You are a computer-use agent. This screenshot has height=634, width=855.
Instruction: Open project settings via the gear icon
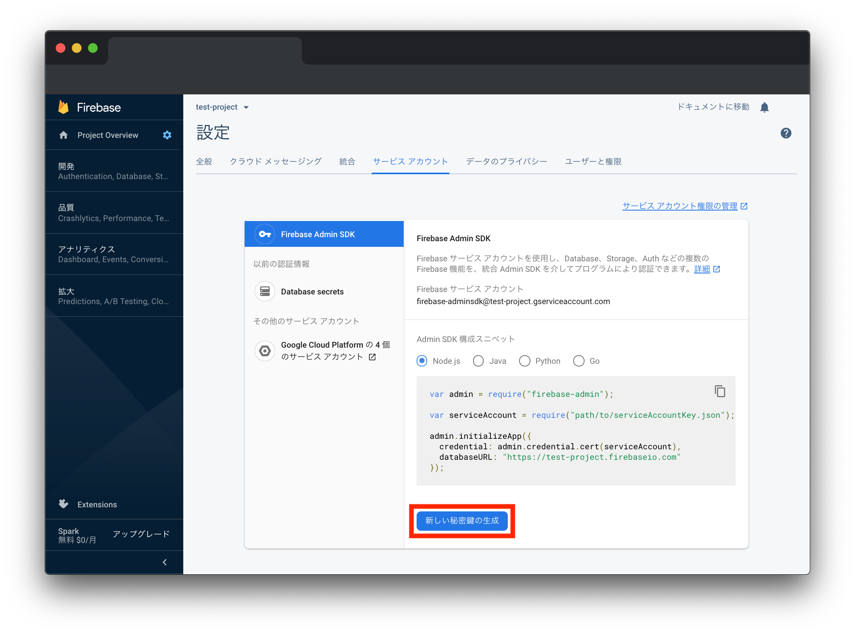[167, 135]
